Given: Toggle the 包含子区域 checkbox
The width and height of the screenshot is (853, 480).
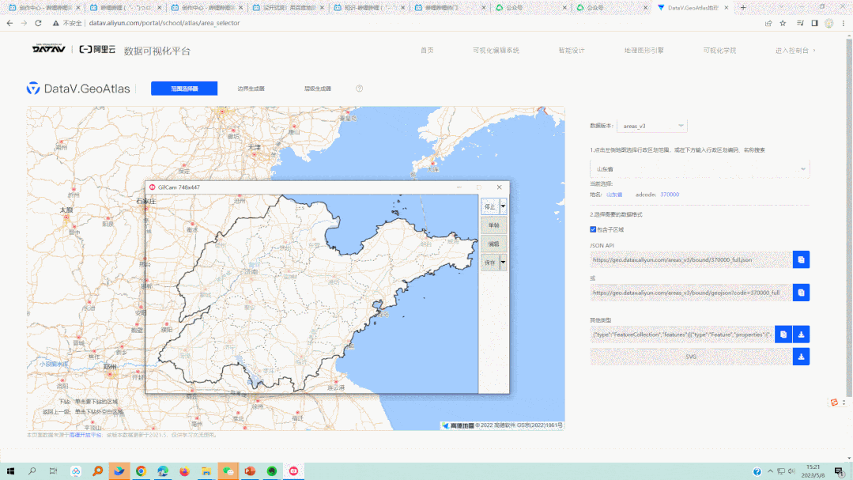Looking at the screenshot, I should (593, 229).
